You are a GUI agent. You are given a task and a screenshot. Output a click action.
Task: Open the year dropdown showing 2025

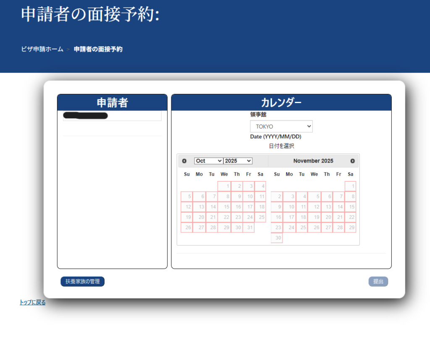click(238, 161)
